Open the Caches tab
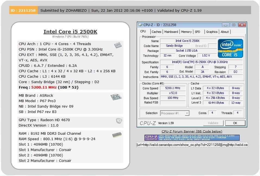 tap(156, 32)
